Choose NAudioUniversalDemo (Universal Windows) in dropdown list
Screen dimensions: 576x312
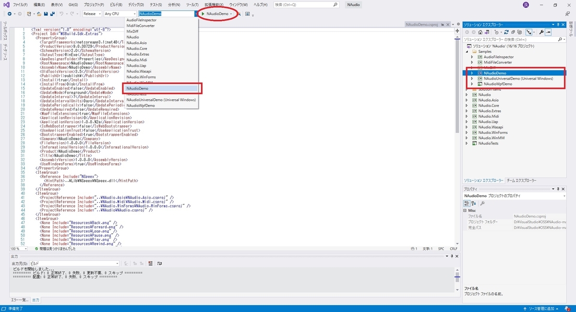162,100
